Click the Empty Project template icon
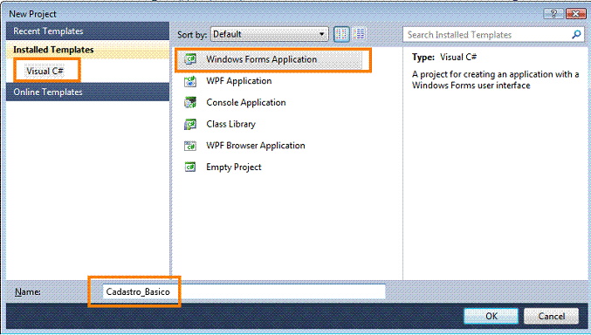The height and width of the screenshot is (335, 591). 190,167
